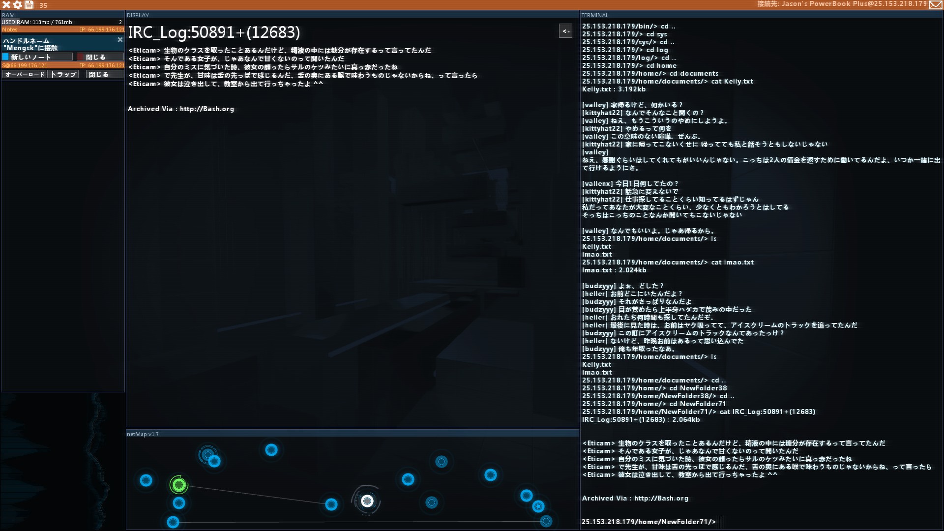Open settings with the gear icon

(17, 6)
